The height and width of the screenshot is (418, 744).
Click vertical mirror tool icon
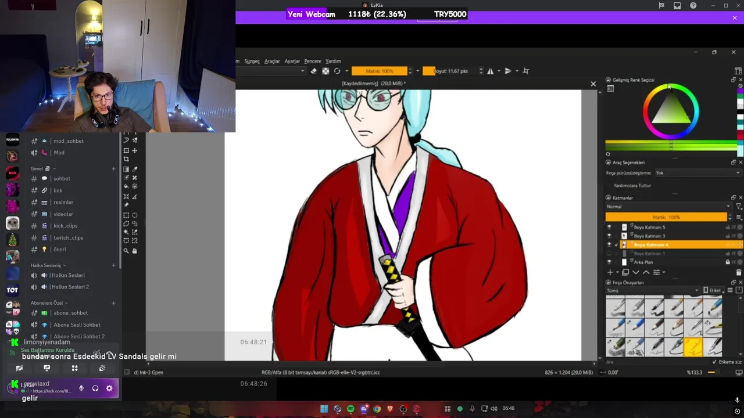(507, 71)
